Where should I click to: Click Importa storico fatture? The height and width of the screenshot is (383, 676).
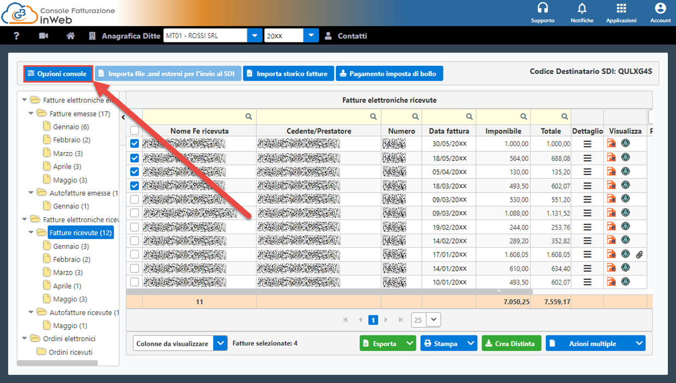point(288,74)
